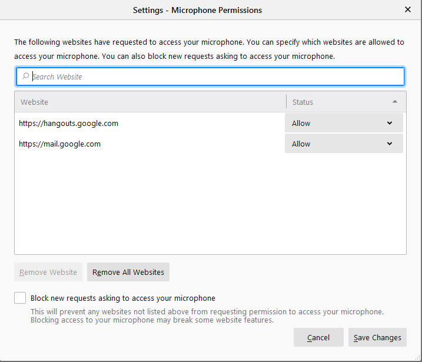Cancel the microphone permission changes

coord(318,337)
